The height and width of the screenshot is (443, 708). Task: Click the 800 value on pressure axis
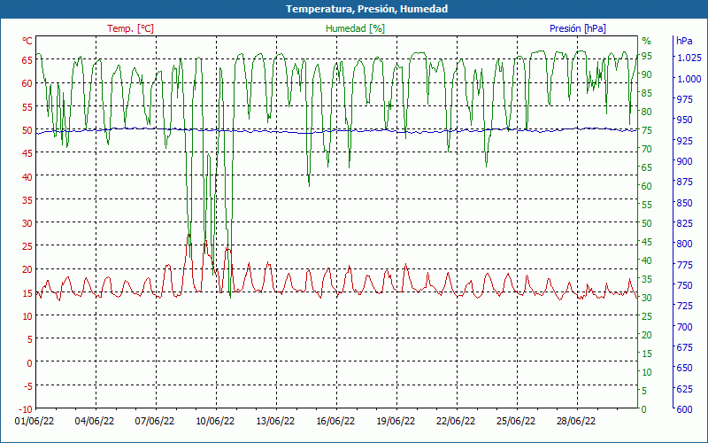684,244
